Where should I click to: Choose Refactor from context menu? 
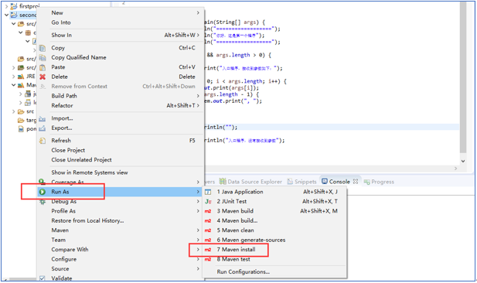click(x=120, y=106)
